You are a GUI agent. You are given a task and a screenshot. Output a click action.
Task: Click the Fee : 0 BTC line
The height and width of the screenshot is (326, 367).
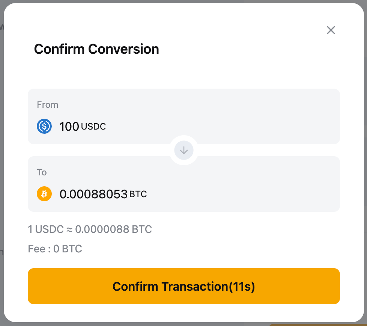click(55, 249)
